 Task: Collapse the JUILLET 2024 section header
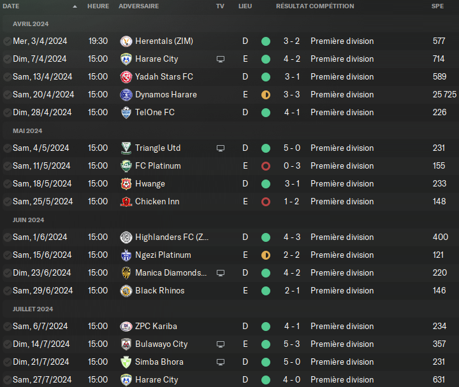(33, 309)
